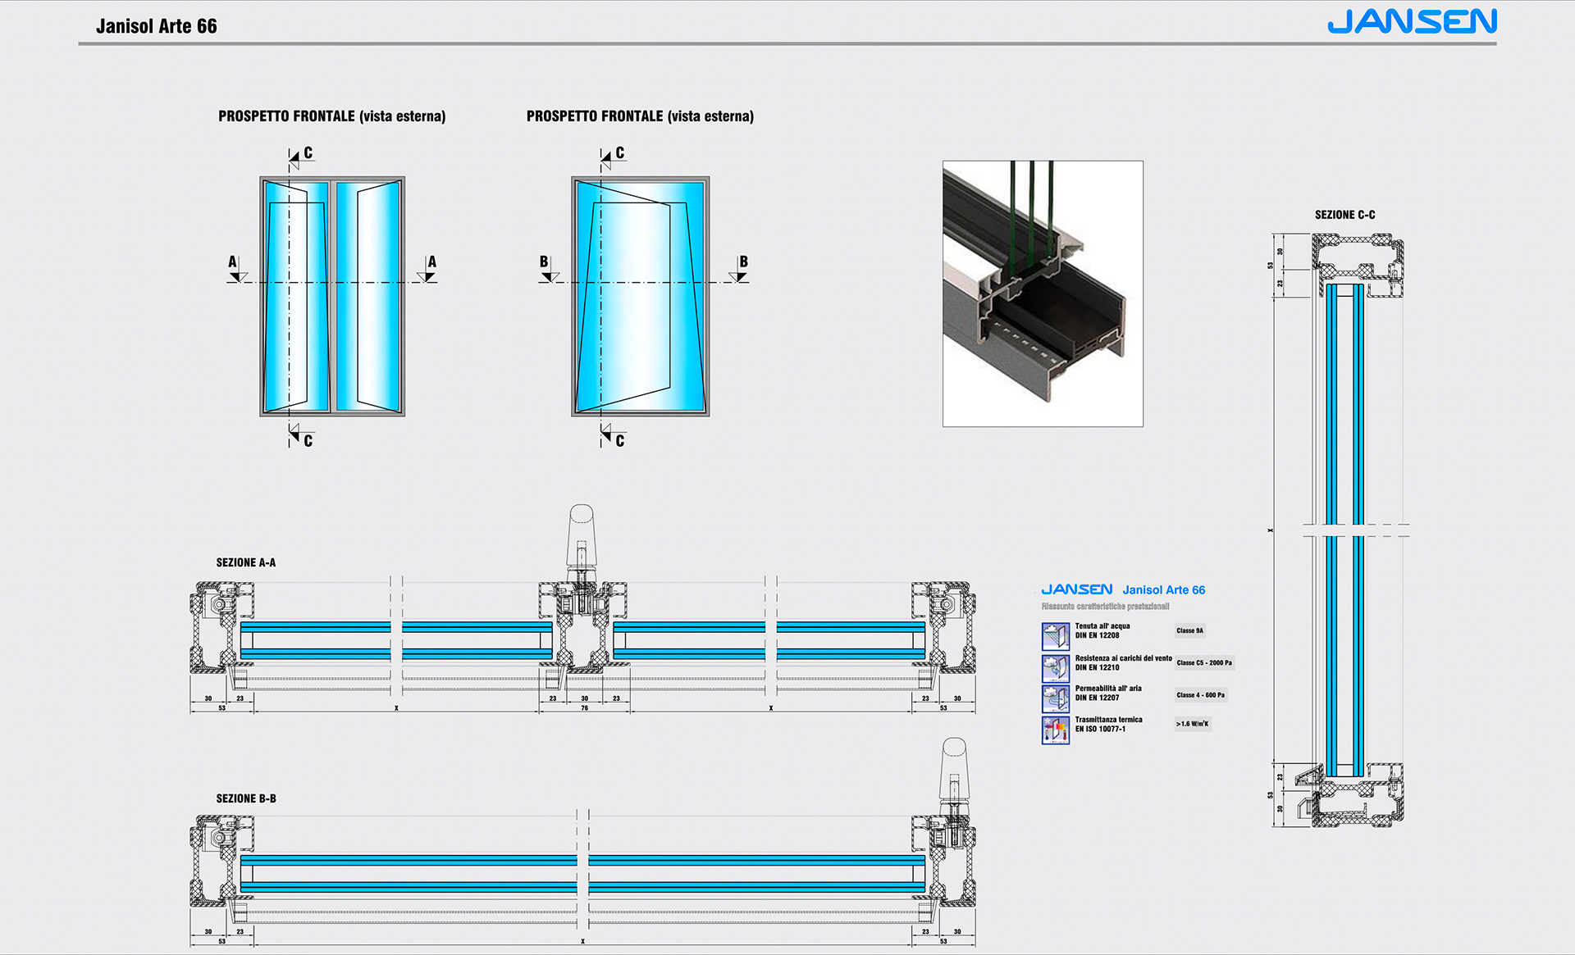Image resolution: width=1575 pixels, height=955 pixels.
Task: Click the 3D profile rendering image
Action: tap(1043, 293)
